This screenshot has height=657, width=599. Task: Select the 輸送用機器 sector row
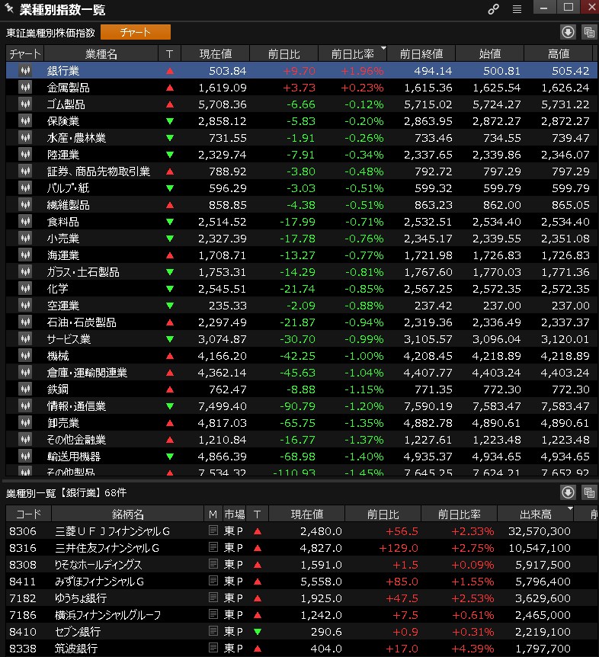click(x=302, y=457)
